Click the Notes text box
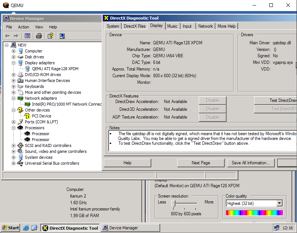The height and width of the screenshot is (233, 297). point(203,141)
